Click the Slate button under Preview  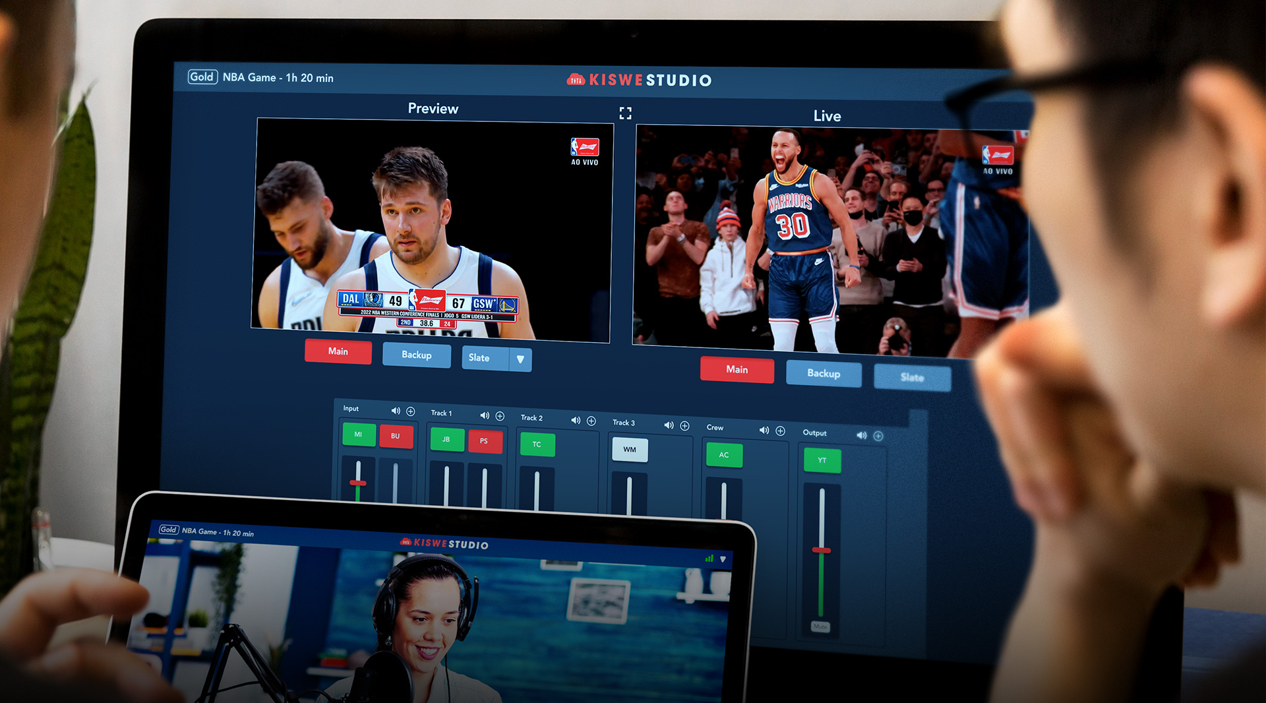point(485,358)
